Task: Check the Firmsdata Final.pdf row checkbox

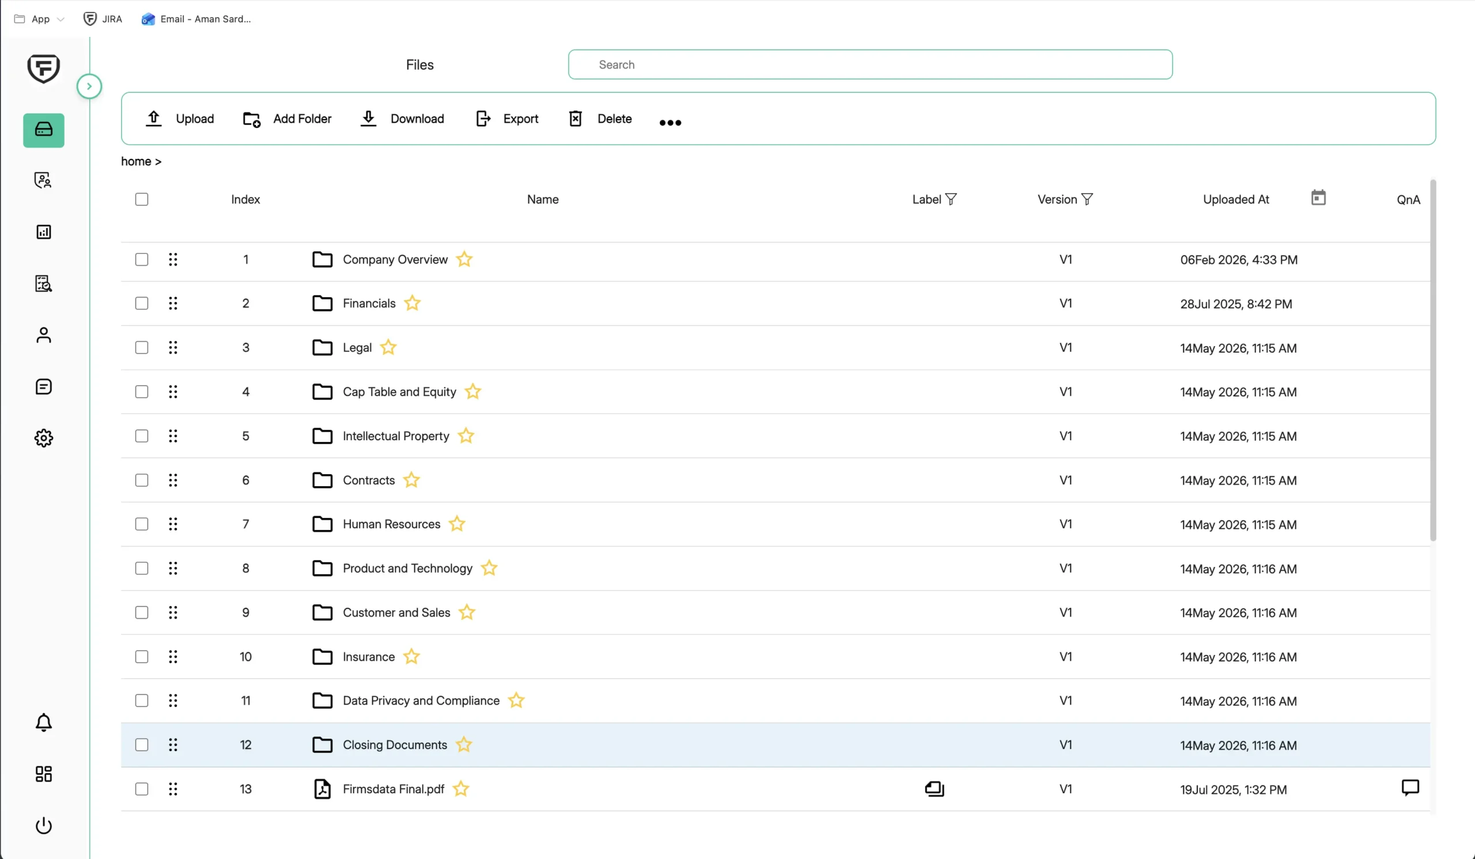Action: pyautogui.click(x=142, y=789)
